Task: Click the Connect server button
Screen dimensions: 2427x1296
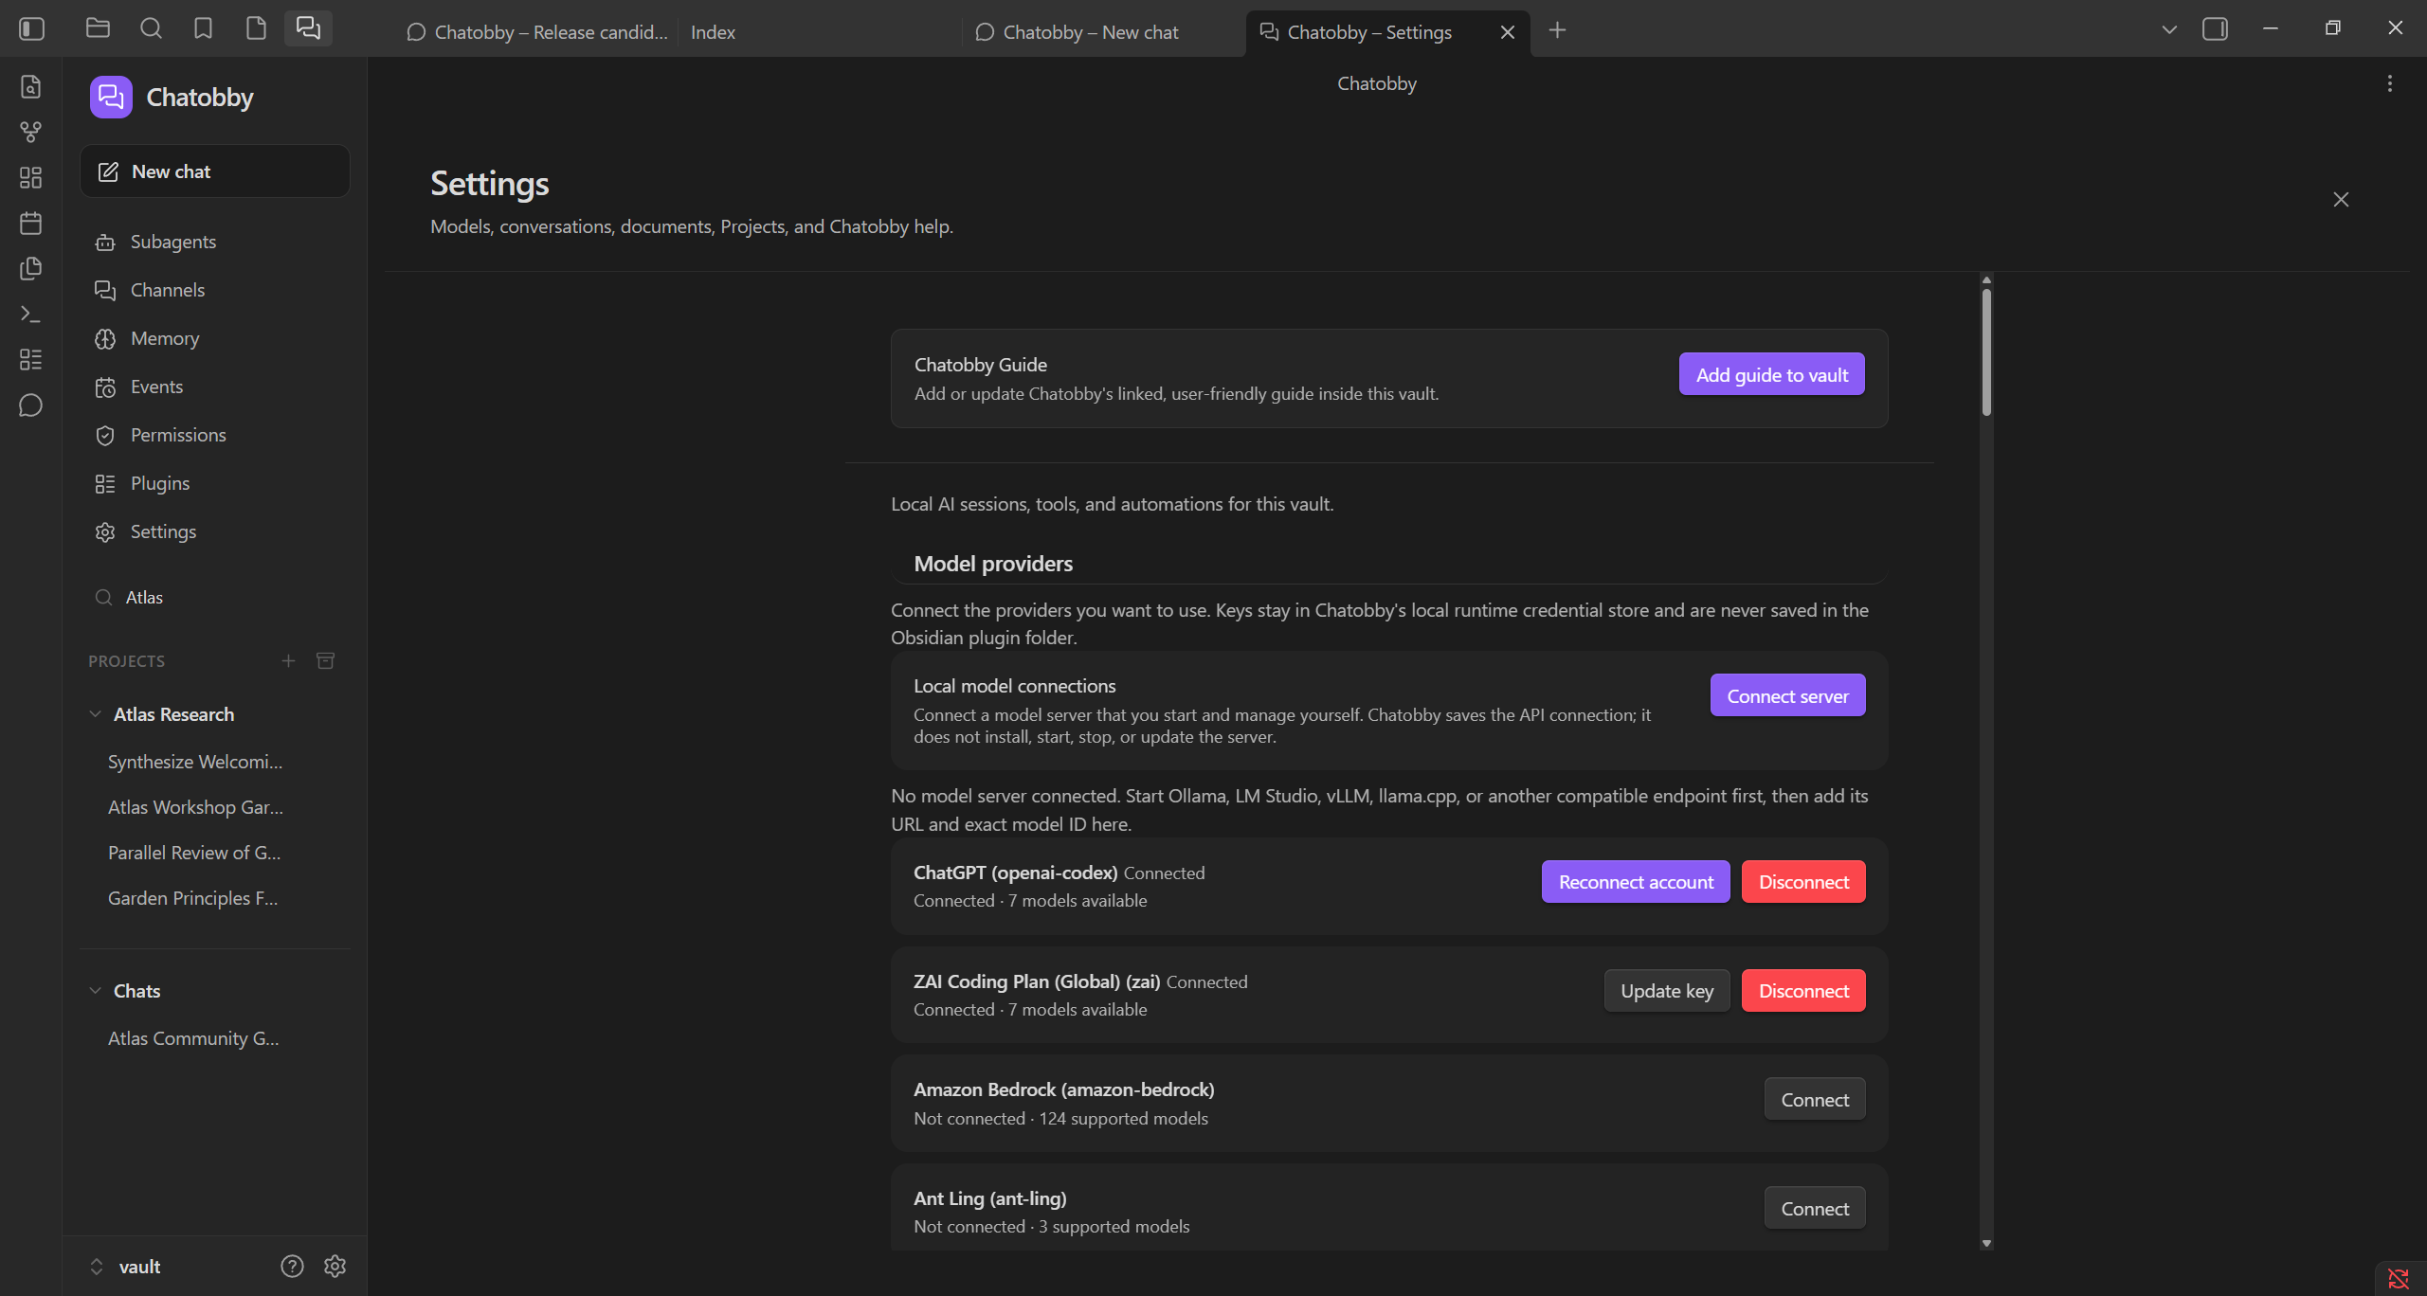Action: tap(1787, 695)
